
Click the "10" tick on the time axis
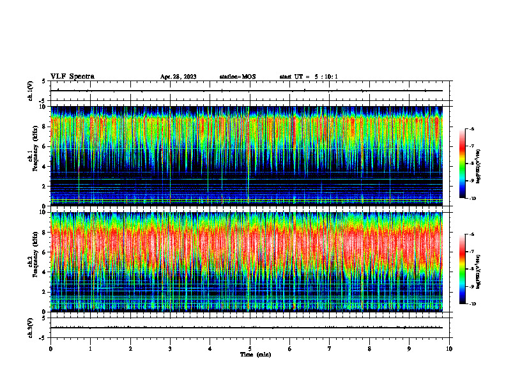(449, 349)
